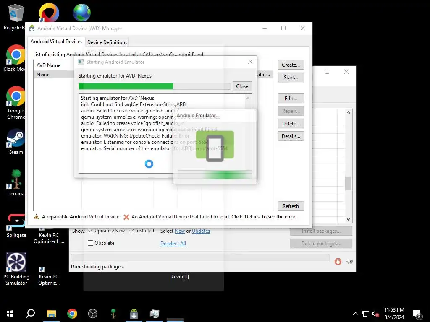Image resolution: width=430 pixels, height=322 pixels.
Task: Click the red stop hand icon in SDK Manager
Action: (x=338, y=262)
